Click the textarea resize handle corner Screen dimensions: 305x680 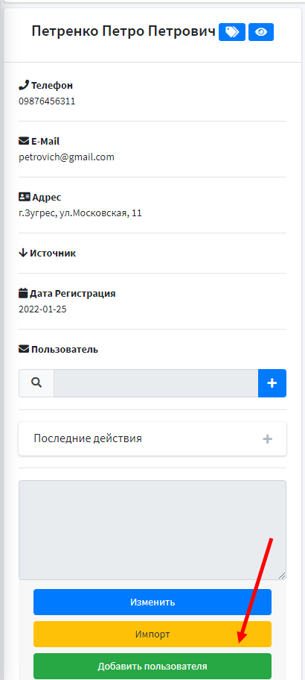[282, 576]
